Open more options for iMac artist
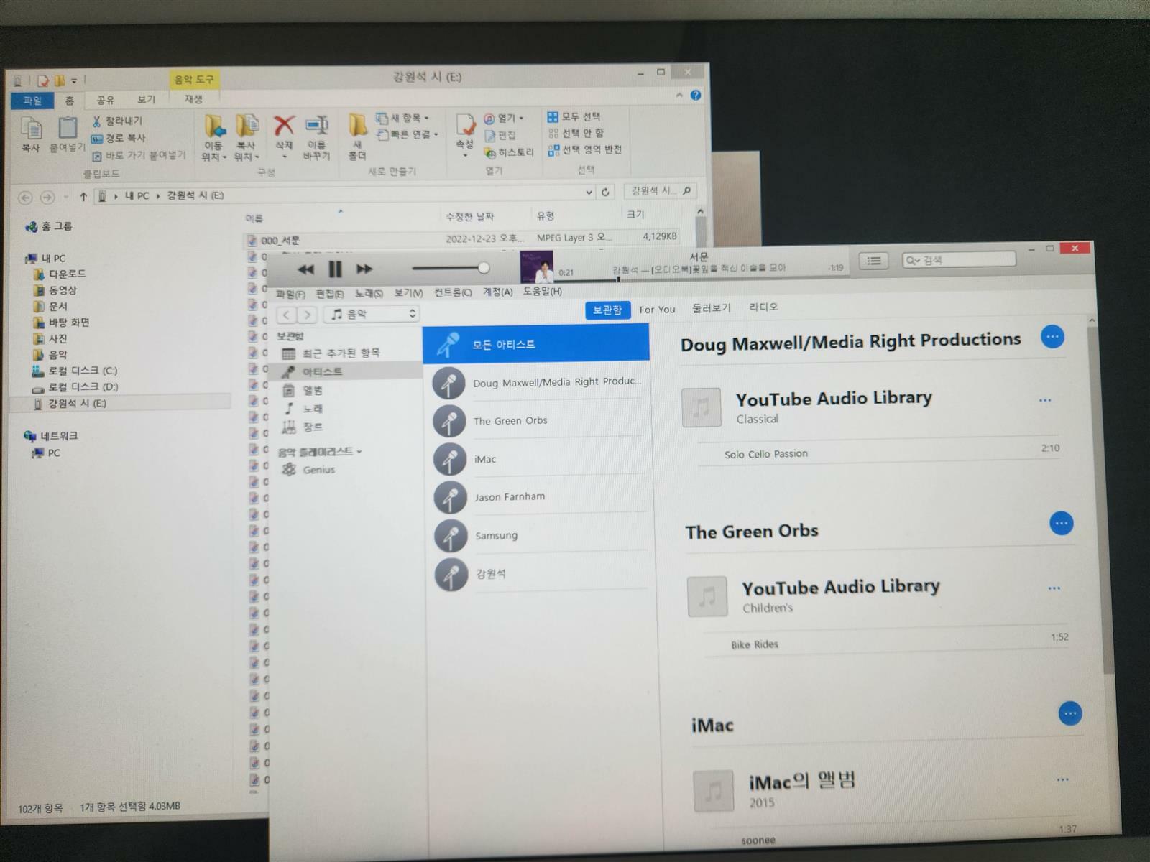The height and width of the screenshot is (862, 1150). point(1070,713)
